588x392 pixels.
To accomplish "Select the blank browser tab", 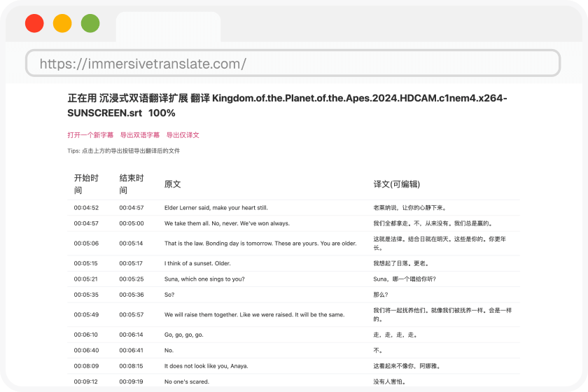I will [x=168, y=28].
